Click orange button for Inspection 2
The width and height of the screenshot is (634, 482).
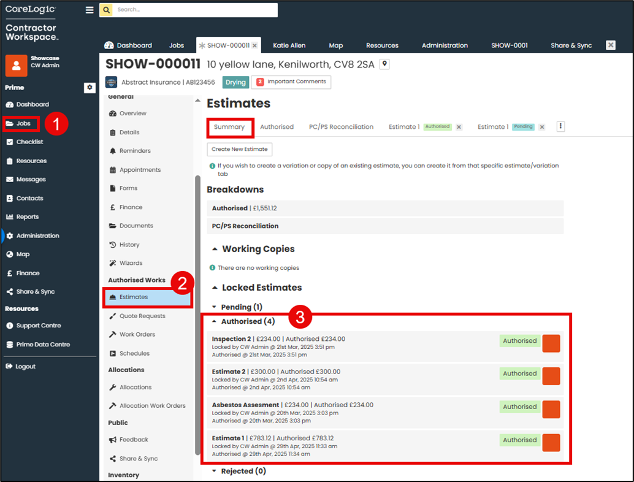(551, 343)
